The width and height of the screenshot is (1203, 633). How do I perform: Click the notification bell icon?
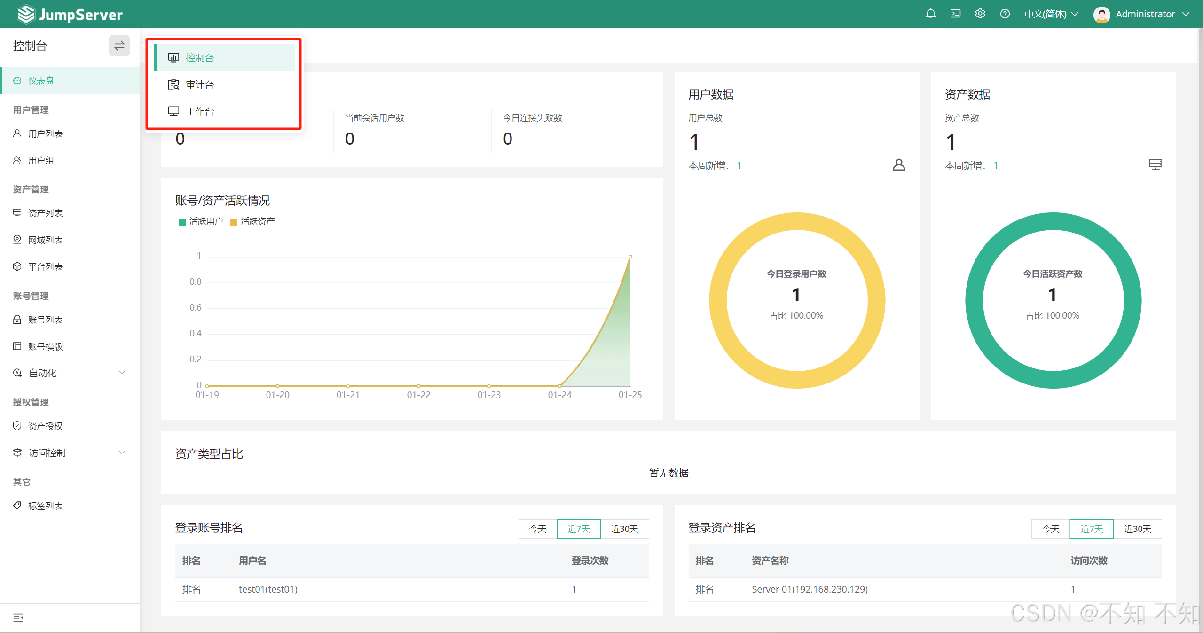[x=930, y=14]
